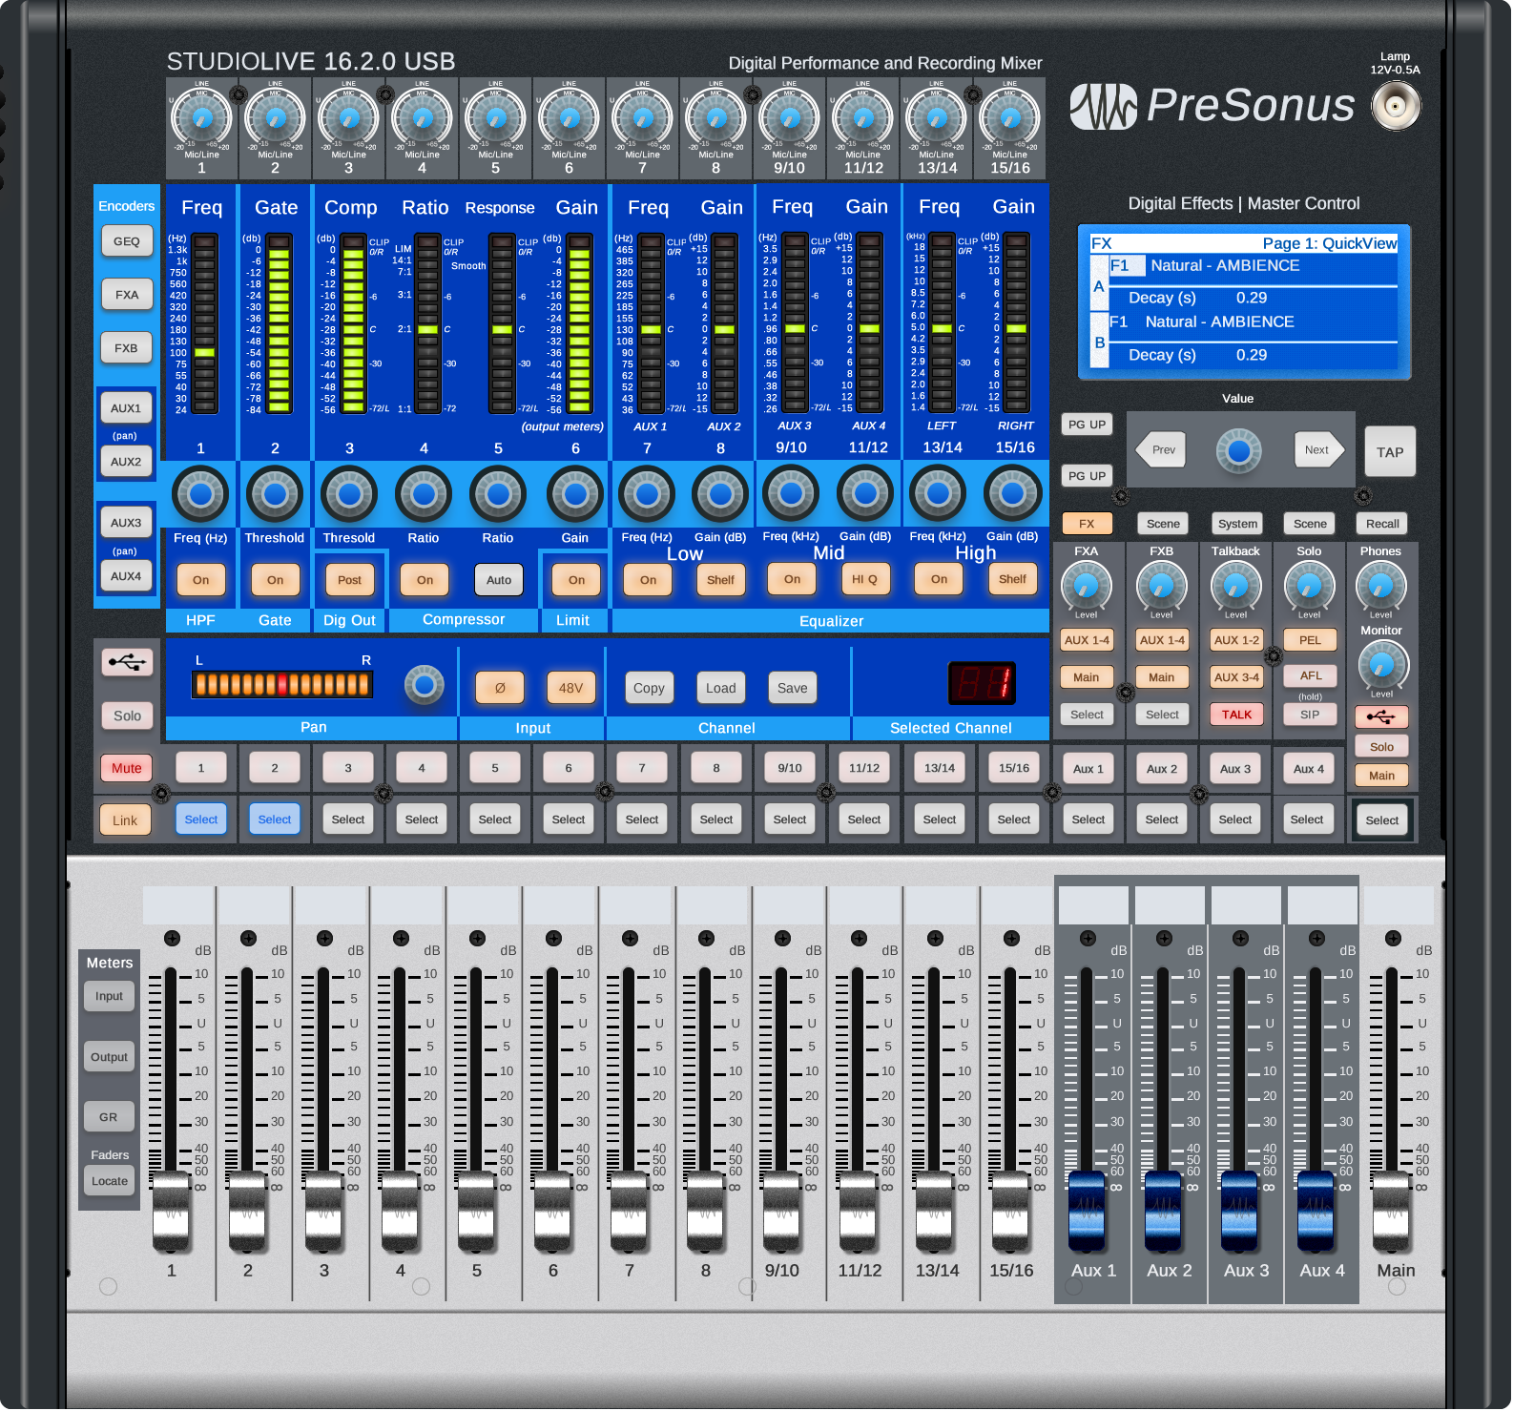1513x1411 pixels.
Task: Click the channel 8 Mic/Line trim knob
Action: (x=715, y=119)
